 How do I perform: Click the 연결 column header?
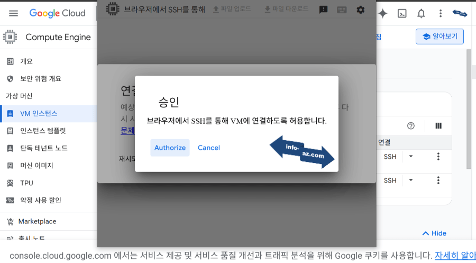[385, 142]
